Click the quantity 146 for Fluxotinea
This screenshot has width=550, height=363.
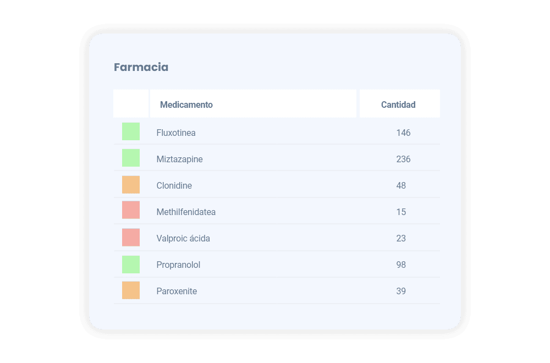(403, 133)
